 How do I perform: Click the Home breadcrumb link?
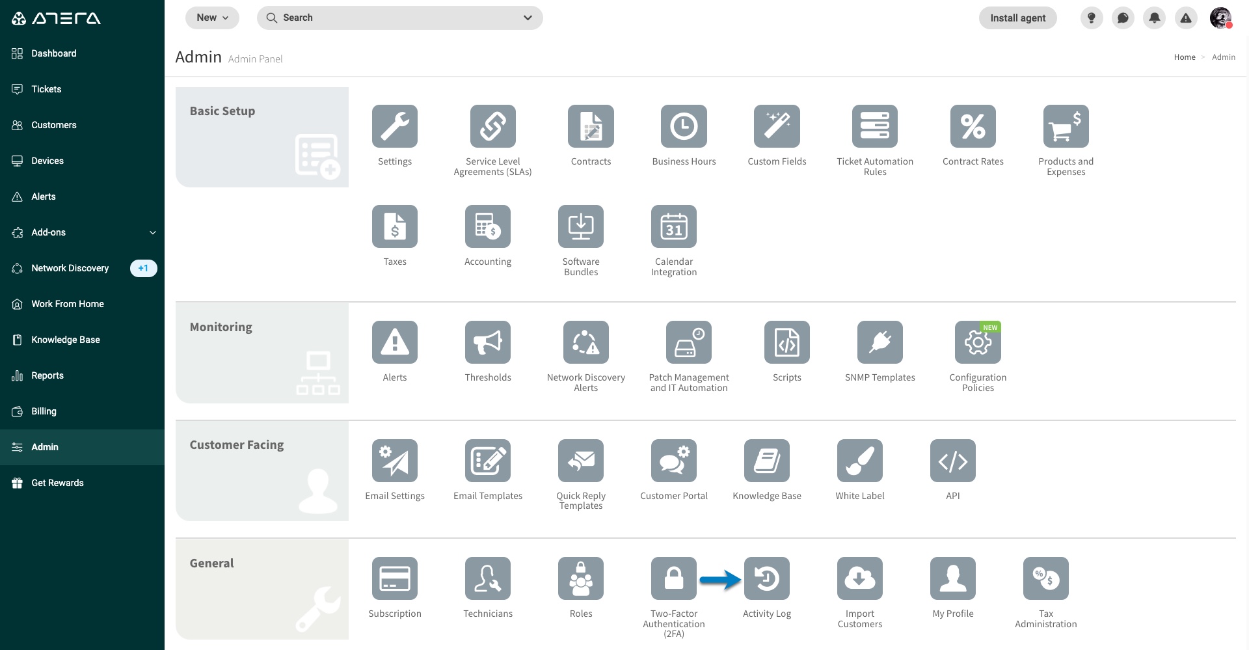pyautogui.click(x=1185, y=57)
